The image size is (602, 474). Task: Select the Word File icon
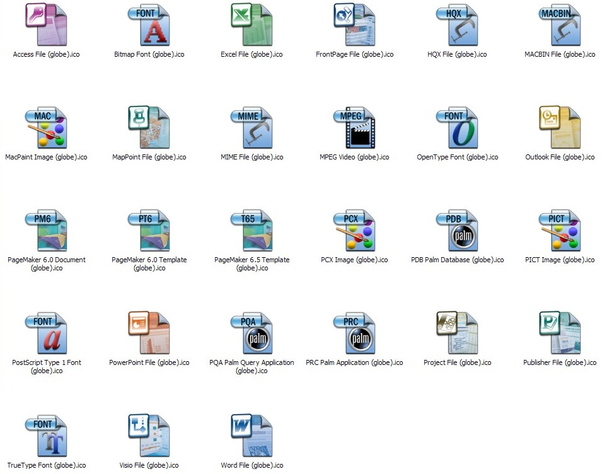point(252,436)
